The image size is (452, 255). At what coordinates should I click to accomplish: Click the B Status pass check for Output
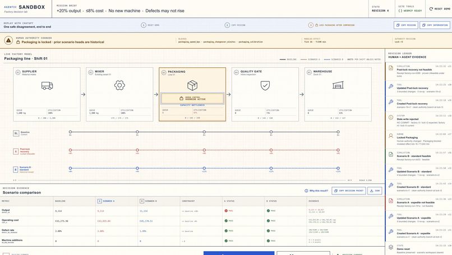[269, 211]
